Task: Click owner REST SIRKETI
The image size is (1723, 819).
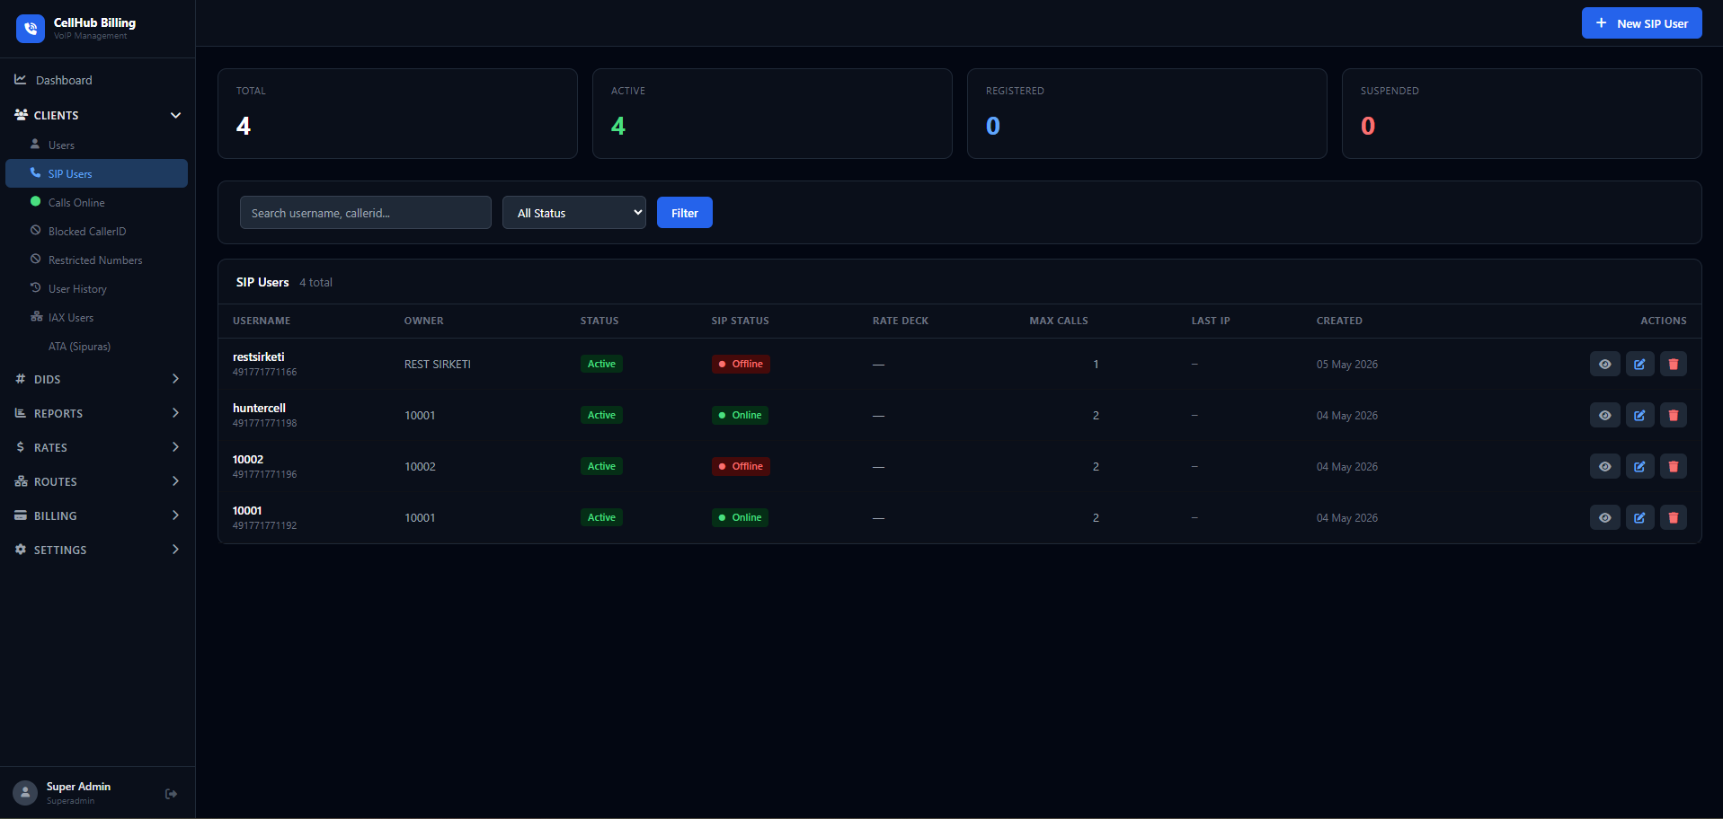Action: click(x=438, y=364)
